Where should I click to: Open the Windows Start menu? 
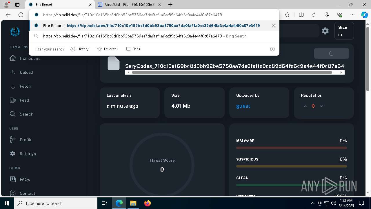pos(7,203)
